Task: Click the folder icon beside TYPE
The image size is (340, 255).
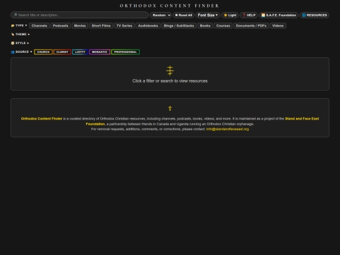Action: (x=13, y=26)
